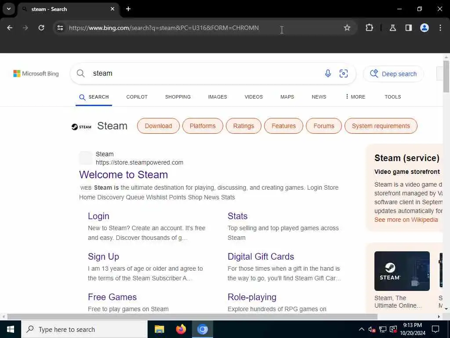Click the Forums pill button
The height and width of the screenshot is (338, 450).
click(x=324, y=126)
